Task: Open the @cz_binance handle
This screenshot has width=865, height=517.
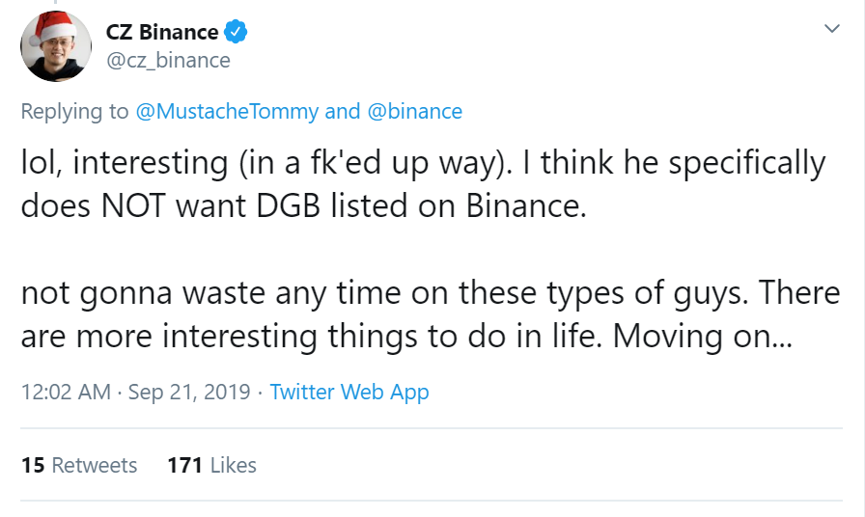Action: point(168,61)
